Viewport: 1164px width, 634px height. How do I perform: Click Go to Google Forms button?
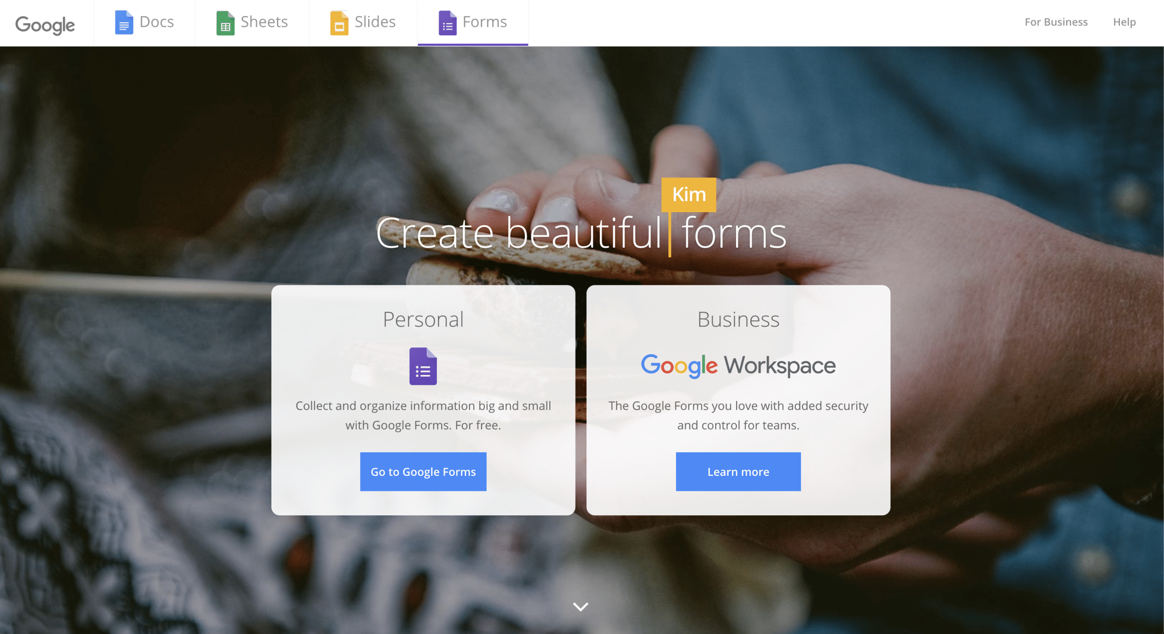[x=423, y=471]
